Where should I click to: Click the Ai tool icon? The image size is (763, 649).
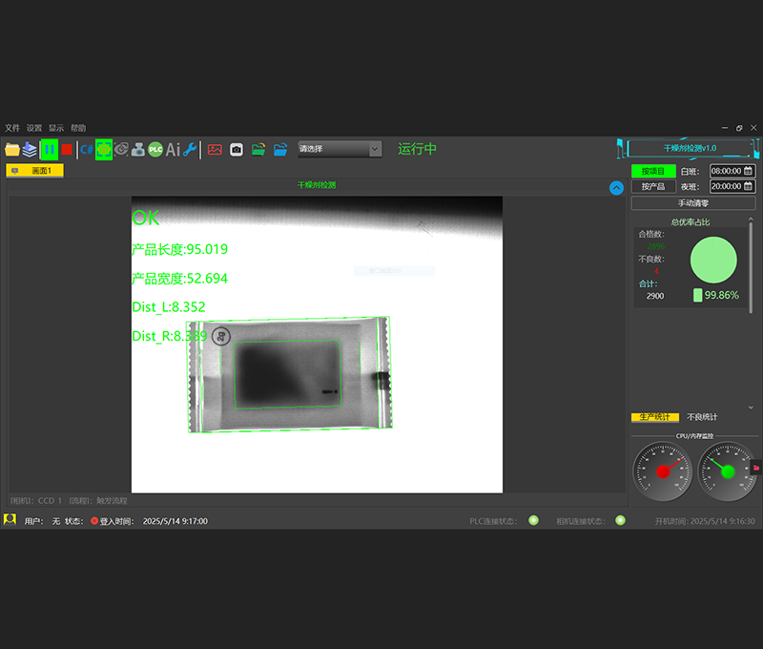pyautogui.click(x=173, y=149)
